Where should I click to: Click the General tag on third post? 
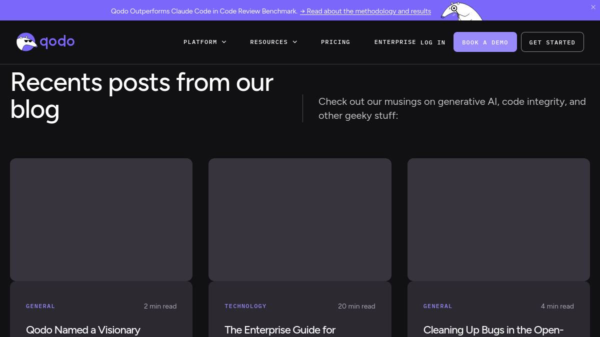[437, 306]
